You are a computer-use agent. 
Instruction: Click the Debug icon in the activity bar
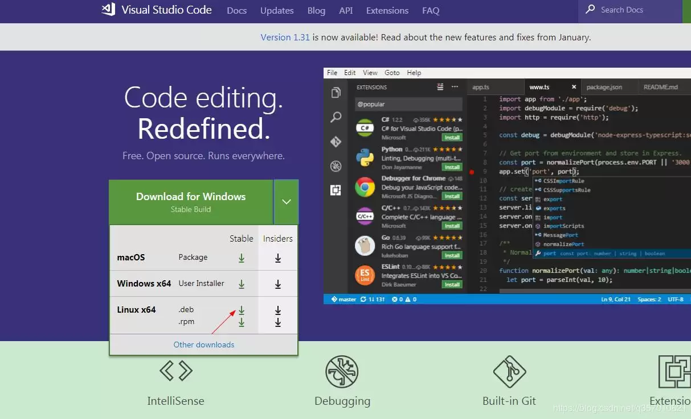tap(336, 167)
